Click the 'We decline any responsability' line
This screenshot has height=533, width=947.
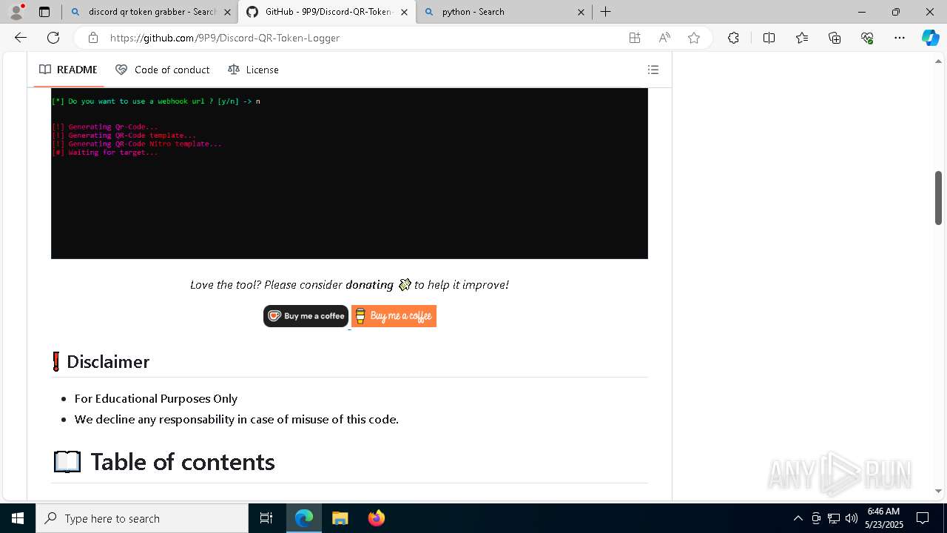[x=237, y=420]
